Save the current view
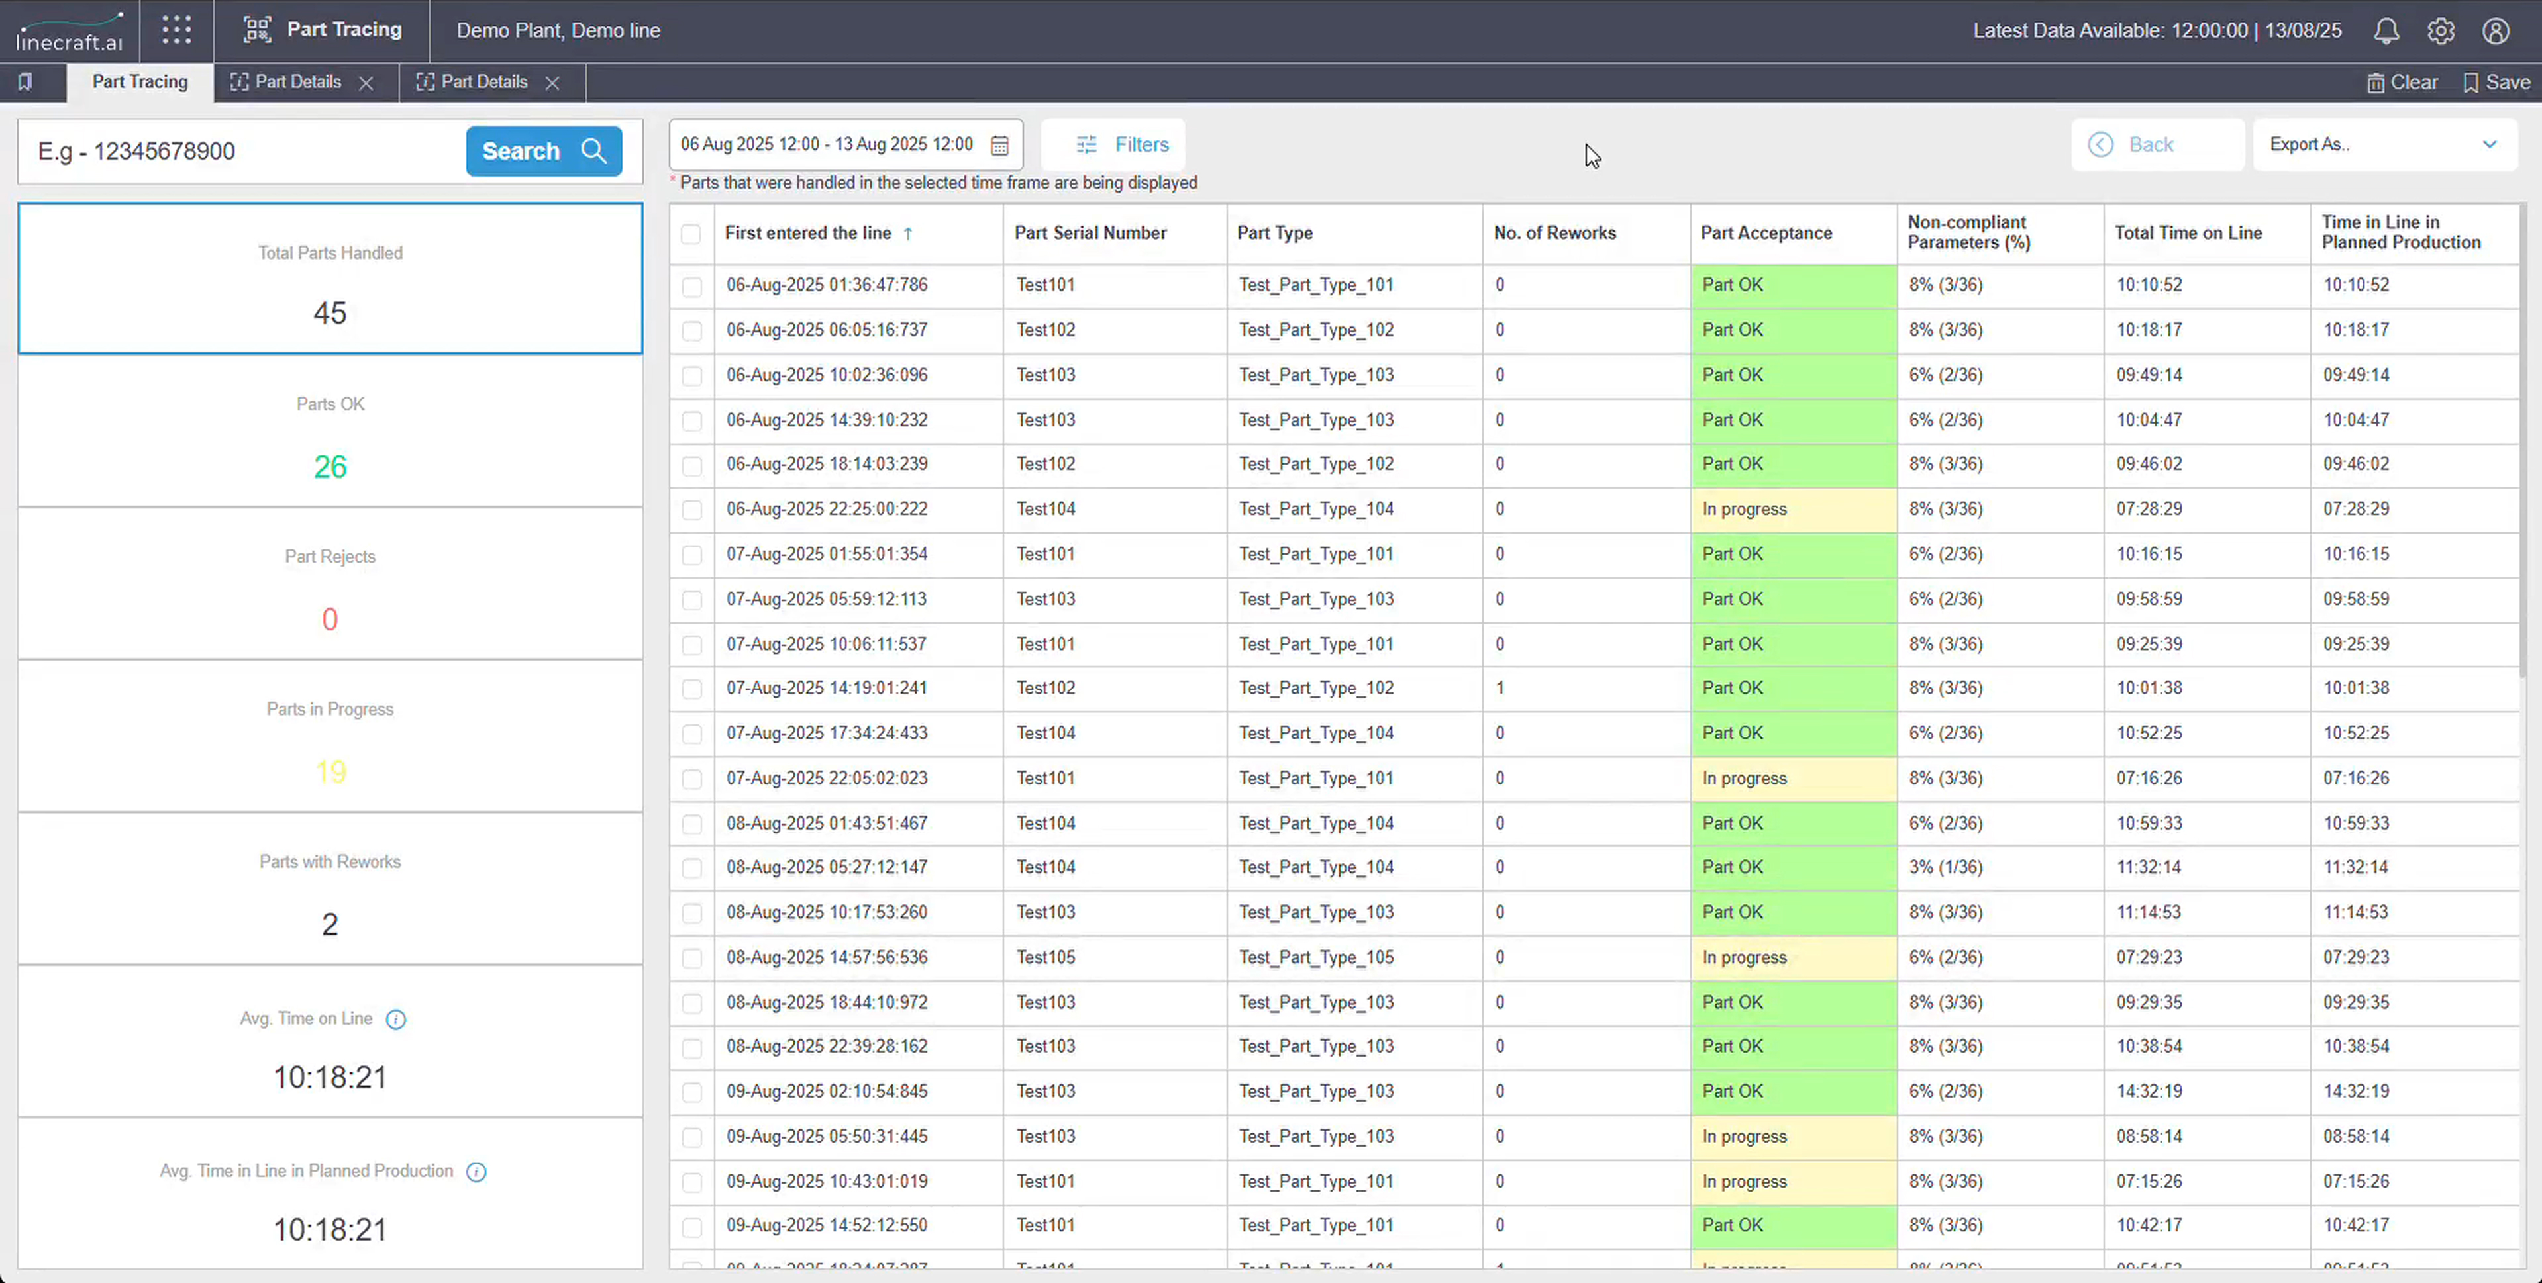The height and width of the screenshot is (1283, 2542). [2496, 83]
